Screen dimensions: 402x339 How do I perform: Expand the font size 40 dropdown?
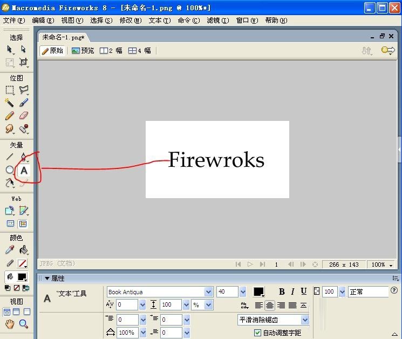click(242, 292)
